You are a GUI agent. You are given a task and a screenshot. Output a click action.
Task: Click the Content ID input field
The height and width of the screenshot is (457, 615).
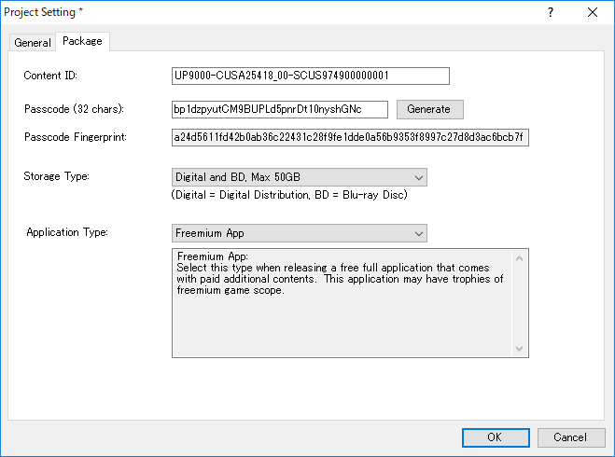click(310, 76)
